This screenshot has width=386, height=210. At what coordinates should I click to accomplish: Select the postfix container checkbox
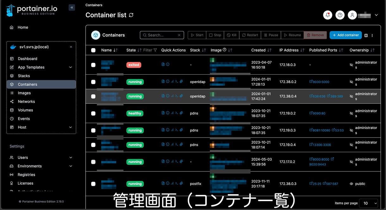pyautogui.click(x=93, y=184)
